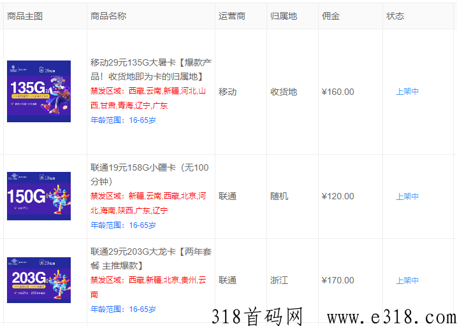Click product name 移动29元135G大暑卡
The height and width of the screenshot is (326, 457).
click(151, 69)
